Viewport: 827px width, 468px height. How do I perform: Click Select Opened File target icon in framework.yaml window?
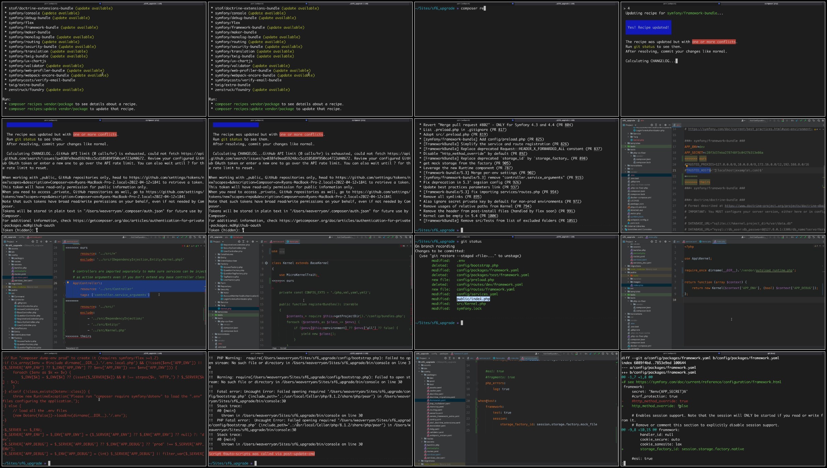point(445,358)
